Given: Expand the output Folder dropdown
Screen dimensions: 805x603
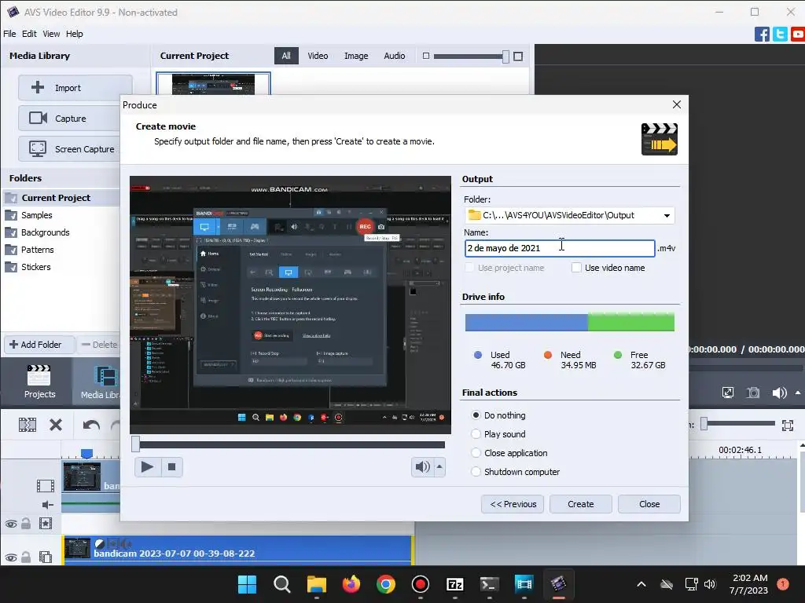Looking at the screenshot, I should [x=667, y=215].
